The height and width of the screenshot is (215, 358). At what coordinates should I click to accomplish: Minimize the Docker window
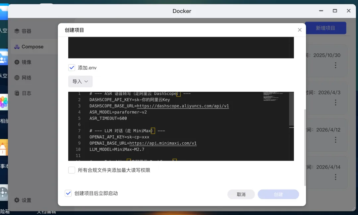click(321, 11)
